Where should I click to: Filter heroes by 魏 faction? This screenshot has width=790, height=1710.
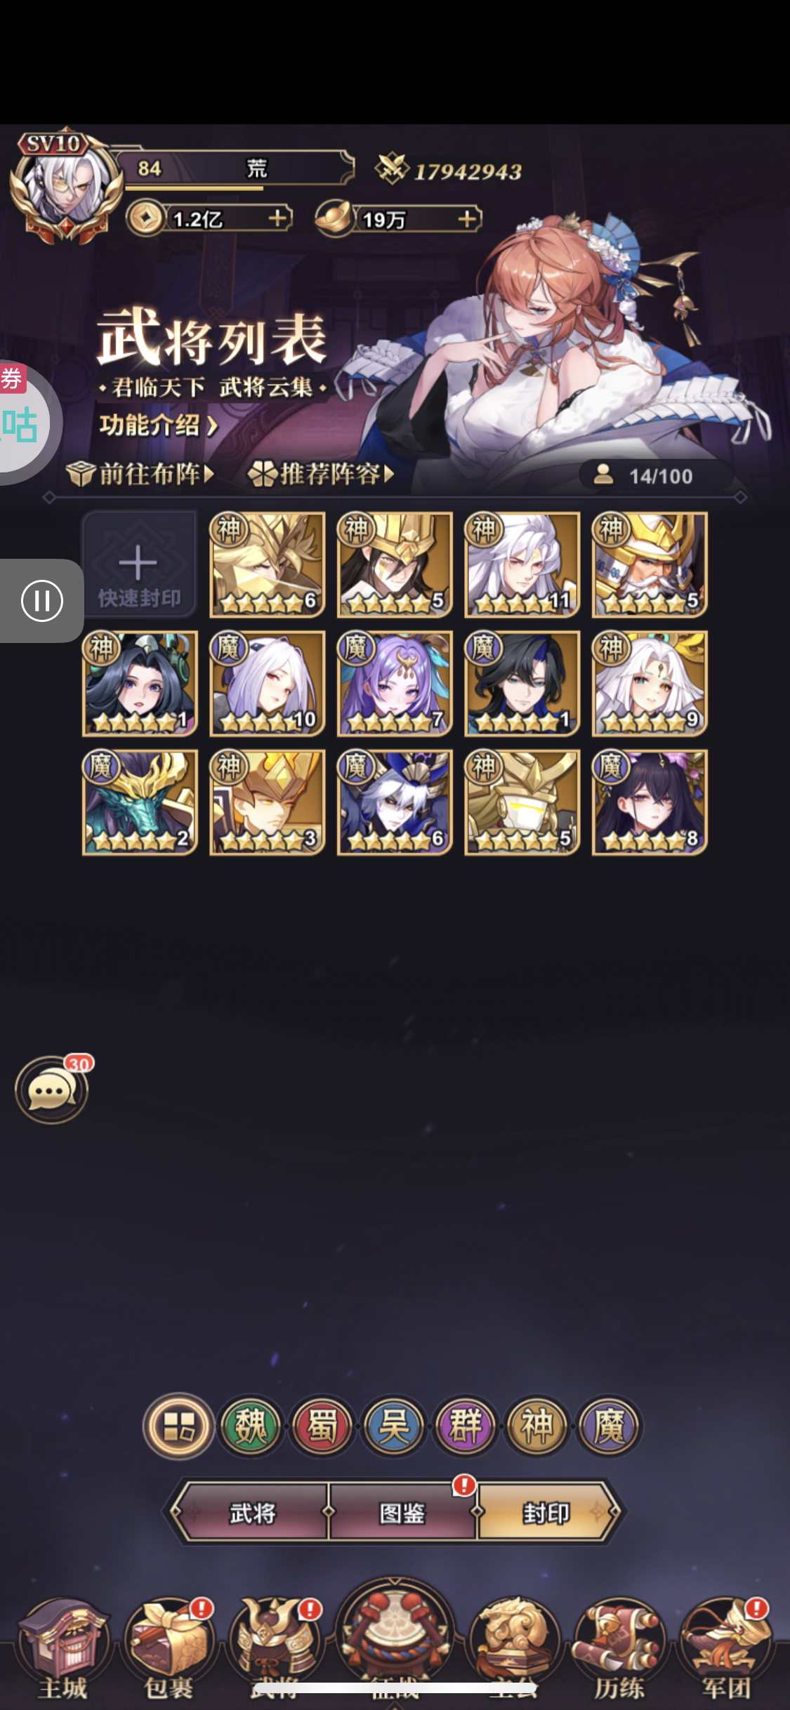click(251, 1426)
